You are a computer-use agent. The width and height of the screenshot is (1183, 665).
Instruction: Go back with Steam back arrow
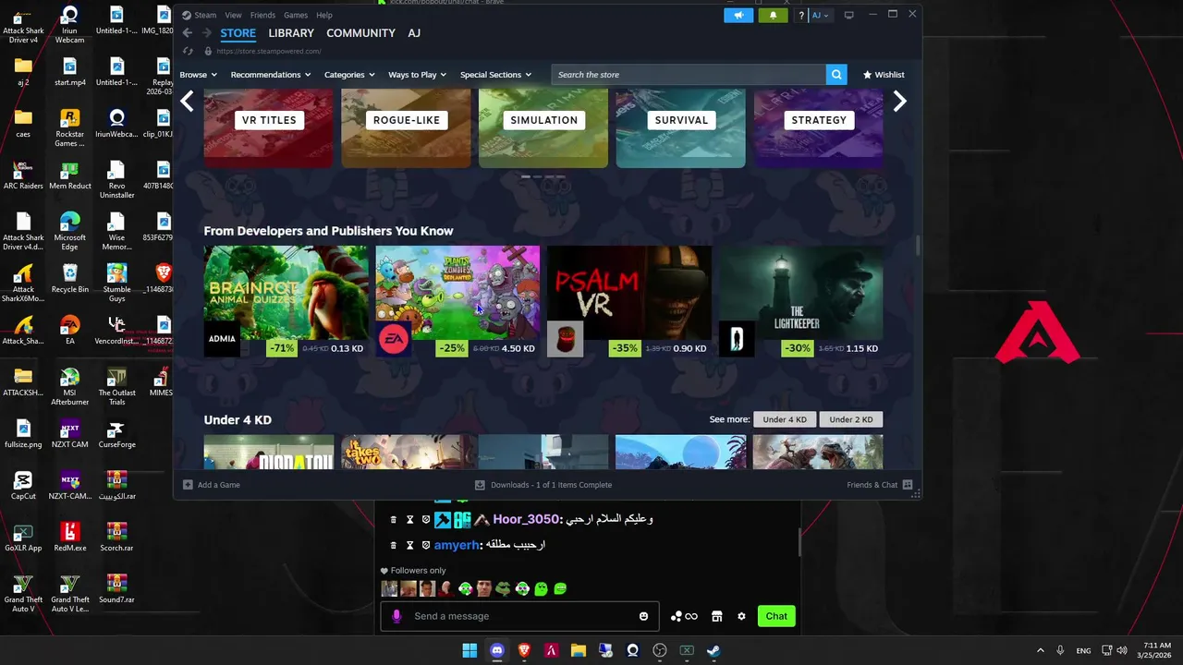click(x=187, y=33)
